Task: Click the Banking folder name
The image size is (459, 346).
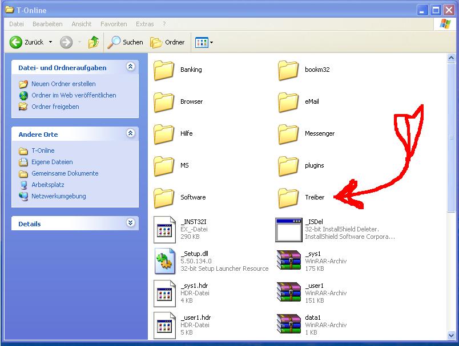Action: click(191, 70)
